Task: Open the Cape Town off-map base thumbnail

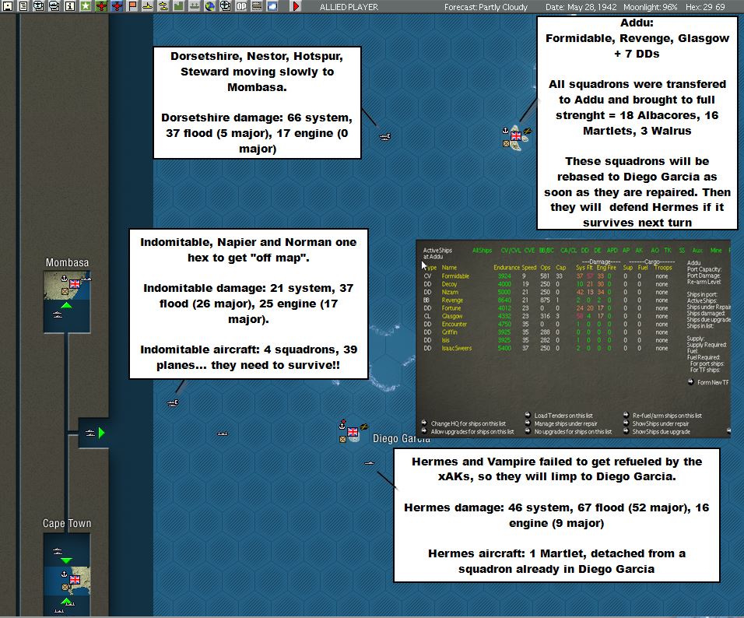Action: (67, 574)
